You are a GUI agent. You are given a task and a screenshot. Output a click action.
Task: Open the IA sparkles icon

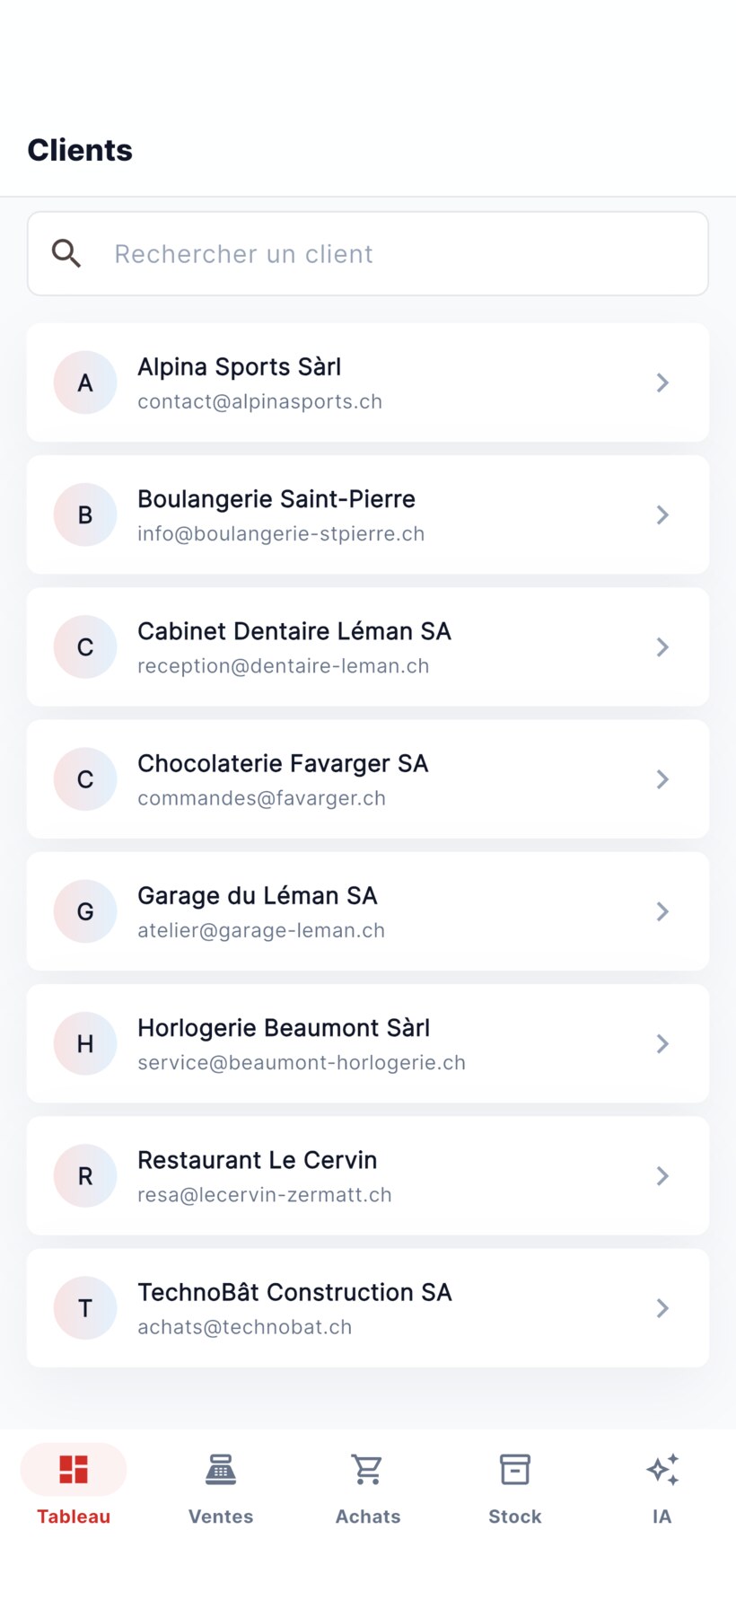[662, 1470]
